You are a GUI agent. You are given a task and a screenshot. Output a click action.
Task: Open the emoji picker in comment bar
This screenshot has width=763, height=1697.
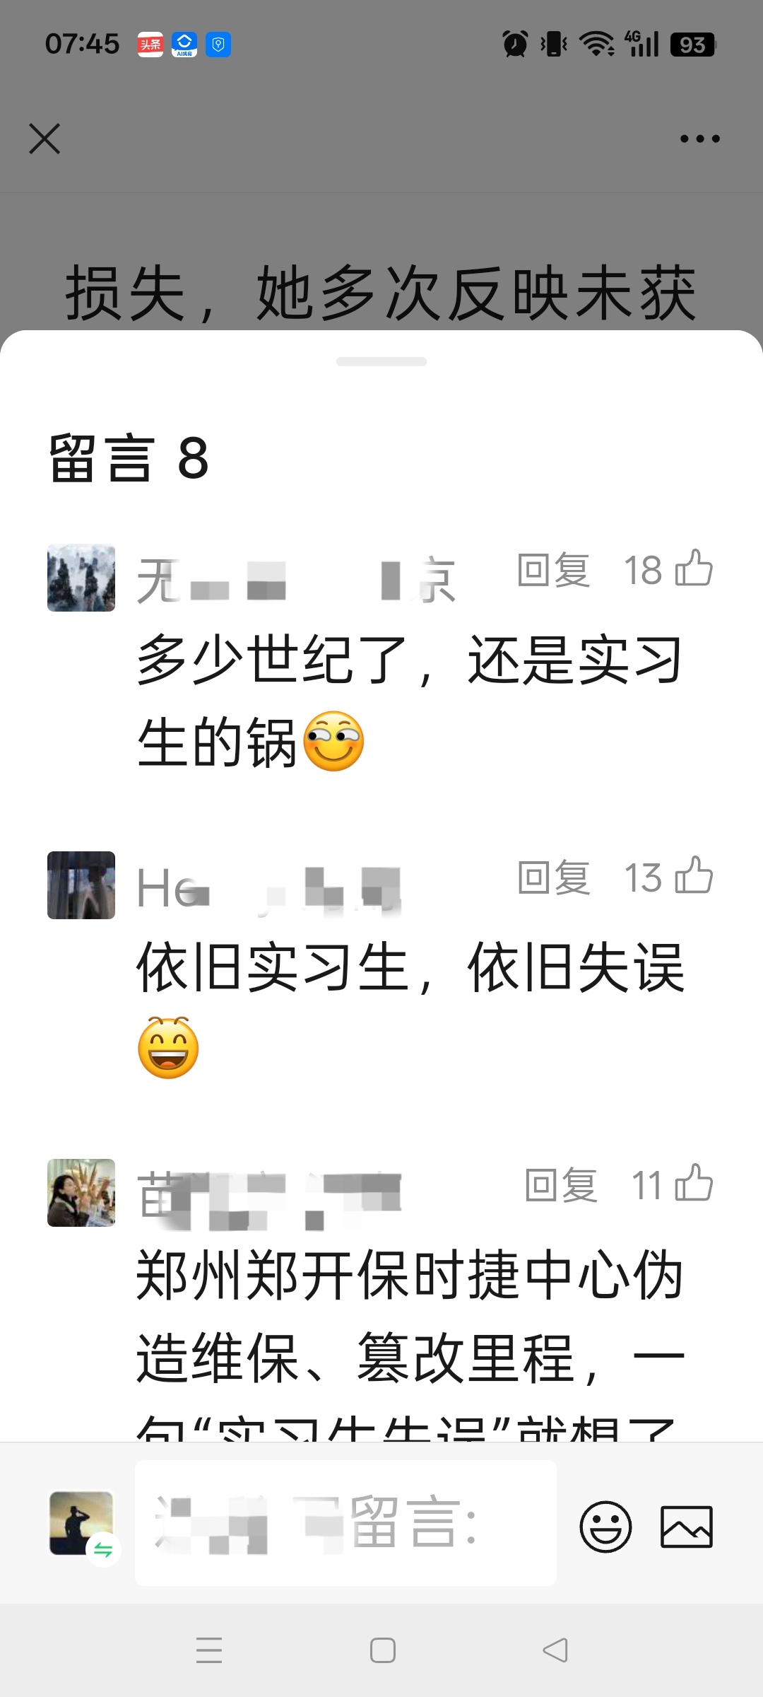click(605, 1527)
